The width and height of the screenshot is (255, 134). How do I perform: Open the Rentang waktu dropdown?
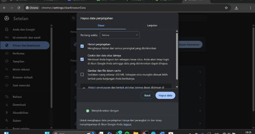[x=120, y=35]
